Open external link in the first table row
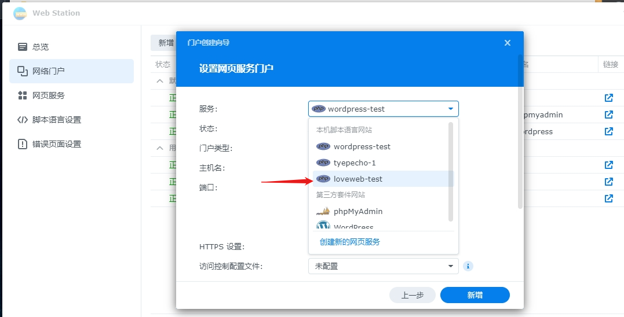 tap(608, 98)
